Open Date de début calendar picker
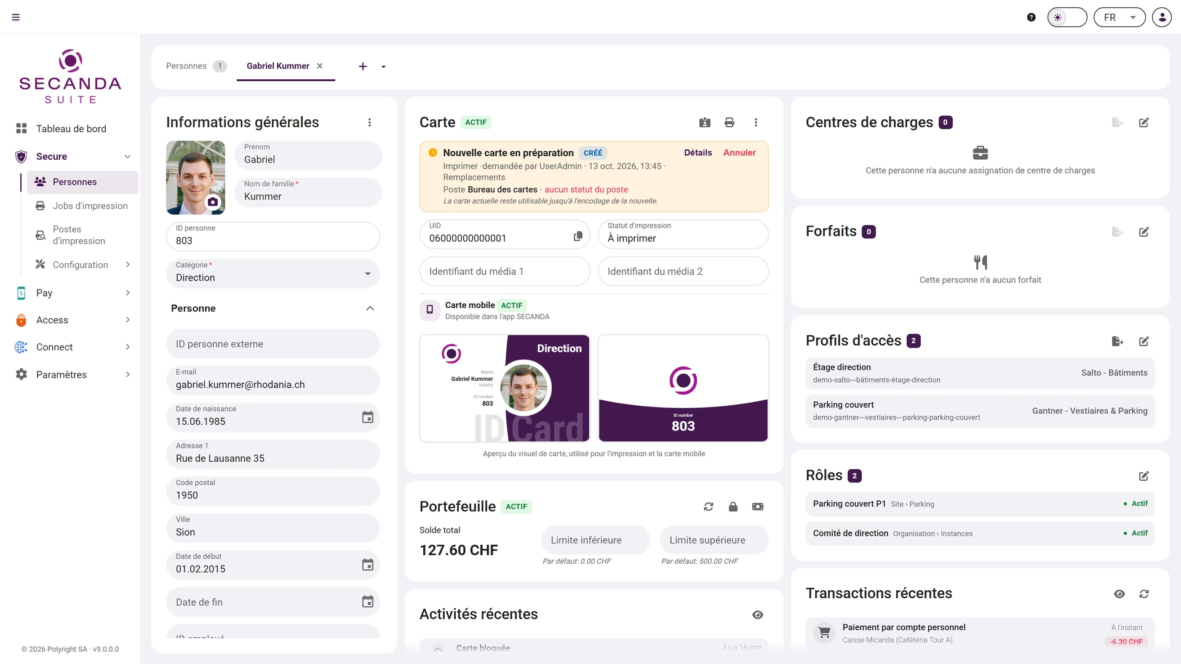The image size is (1181, 664). click(x=368, y=565)
